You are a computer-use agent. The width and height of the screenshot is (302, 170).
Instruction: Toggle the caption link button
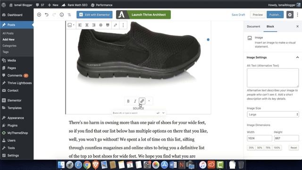(x=142, y=101)
